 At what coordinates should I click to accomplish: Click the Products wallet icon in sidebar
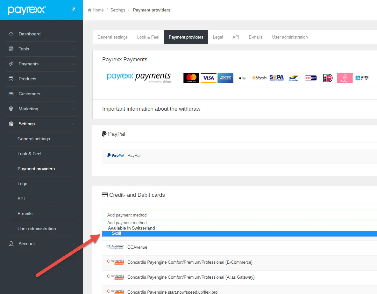pyautogui.click(x=11, y=79)
